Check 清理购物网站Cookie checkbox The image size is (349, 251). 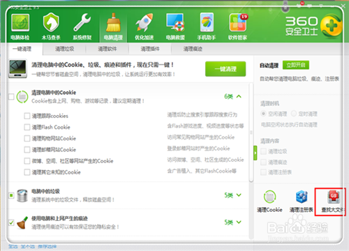[x=27, y=138]
